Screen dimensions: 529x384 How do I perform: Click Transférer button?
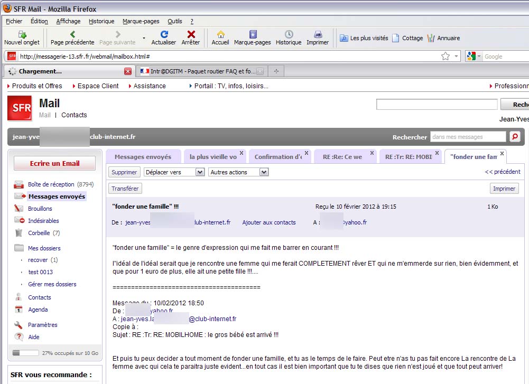coord(125,189)
